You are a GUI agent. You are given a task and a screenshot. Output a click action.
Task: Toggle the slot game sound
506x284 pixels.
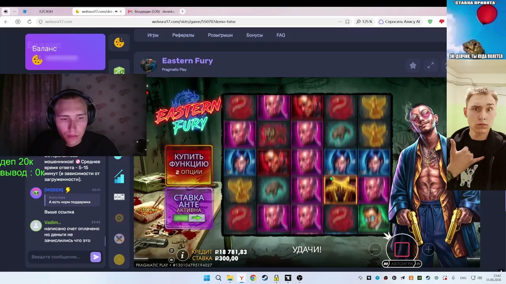click(171, 260)
